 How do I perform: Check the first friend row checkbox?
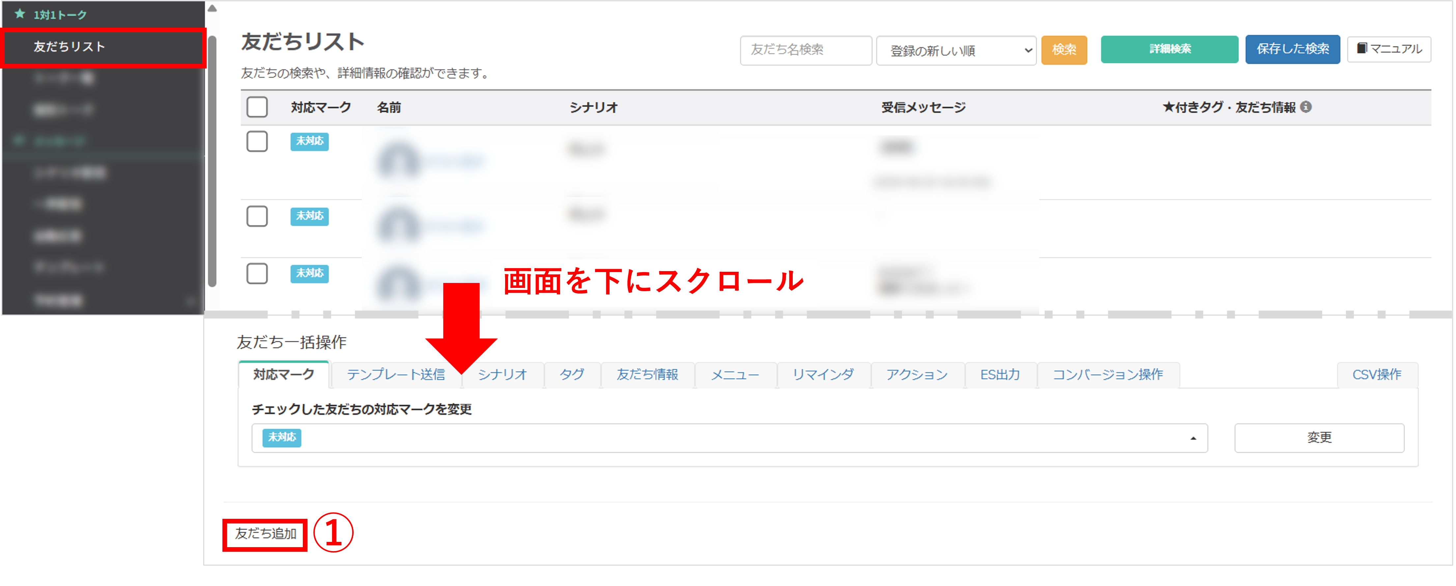coord(257,141)
